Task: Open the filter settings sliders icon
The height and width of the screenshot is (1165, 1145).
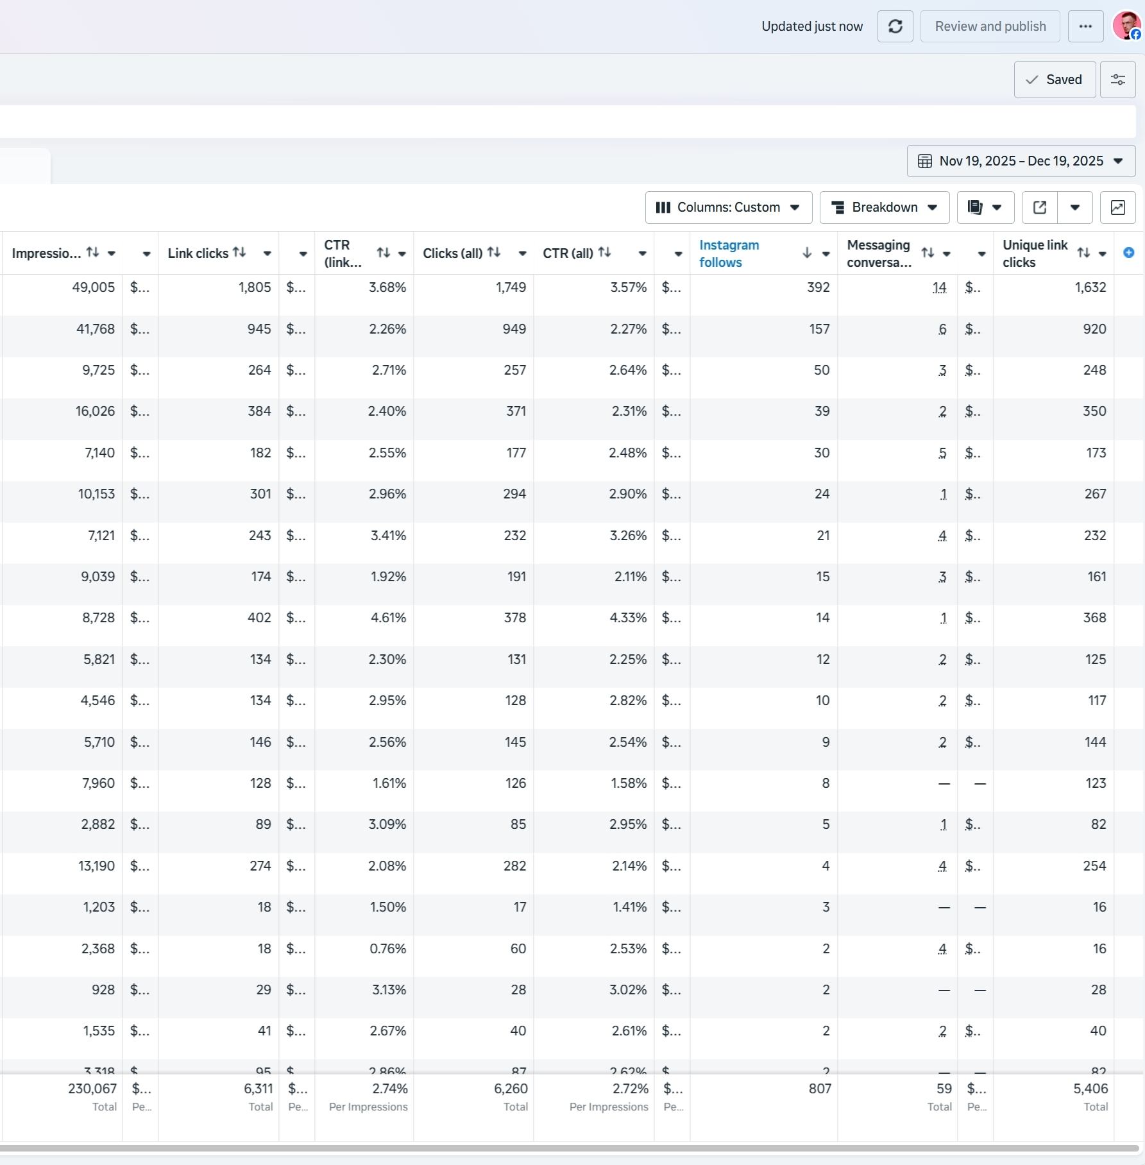Action: (1117, 80)
